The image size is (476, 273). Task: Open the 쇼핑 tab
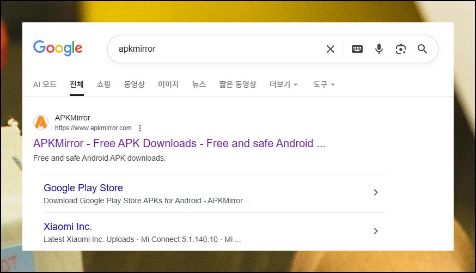coord(103,84)
